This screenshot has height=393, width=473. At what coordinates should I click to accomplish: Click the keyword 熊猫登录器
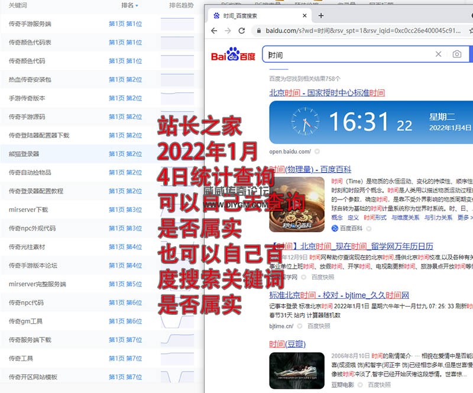click(x=24, y=154)
